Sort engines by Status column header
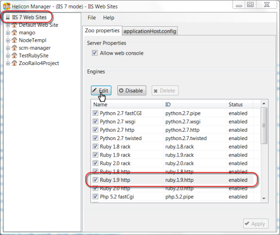The image size is (280, 235). tap(240, 104)
